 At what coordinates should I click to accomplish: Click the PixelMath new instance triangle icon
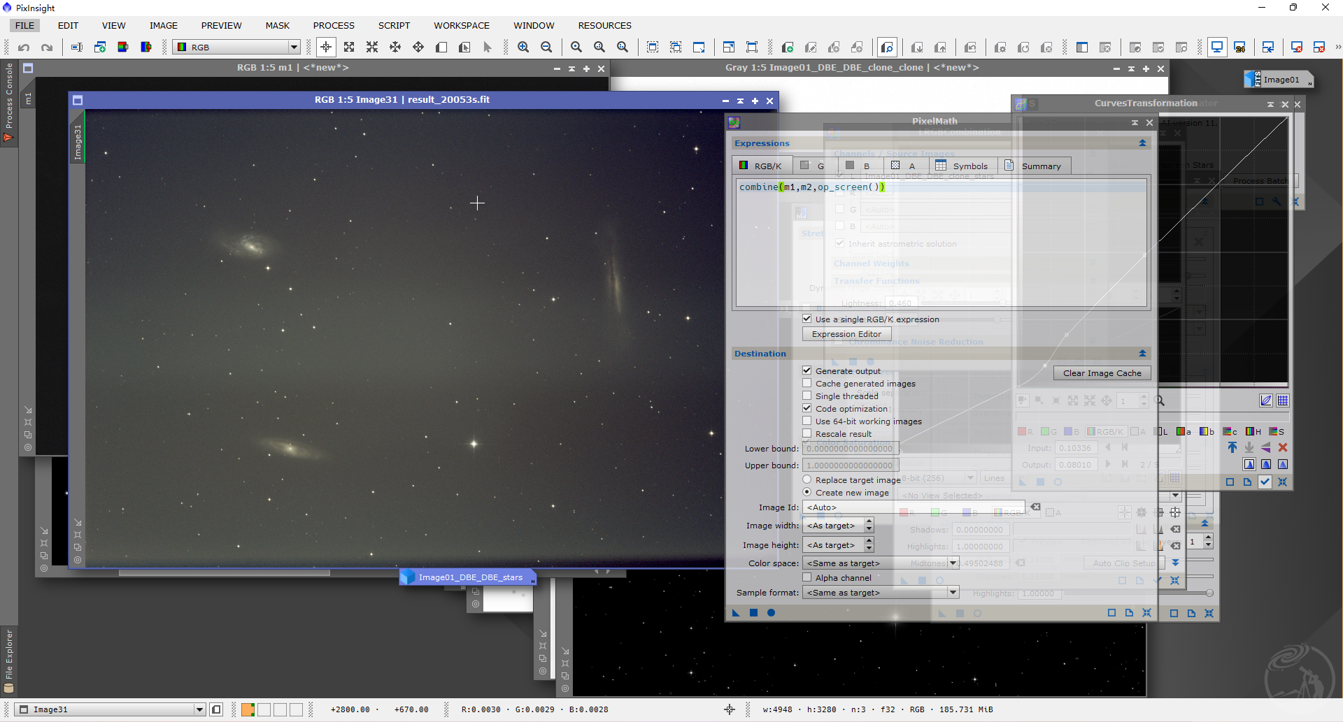point(736,613)
